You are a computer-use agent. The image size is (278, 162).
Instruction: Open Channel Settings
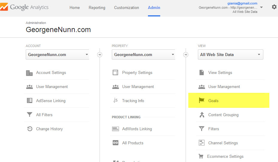(223, 143)
